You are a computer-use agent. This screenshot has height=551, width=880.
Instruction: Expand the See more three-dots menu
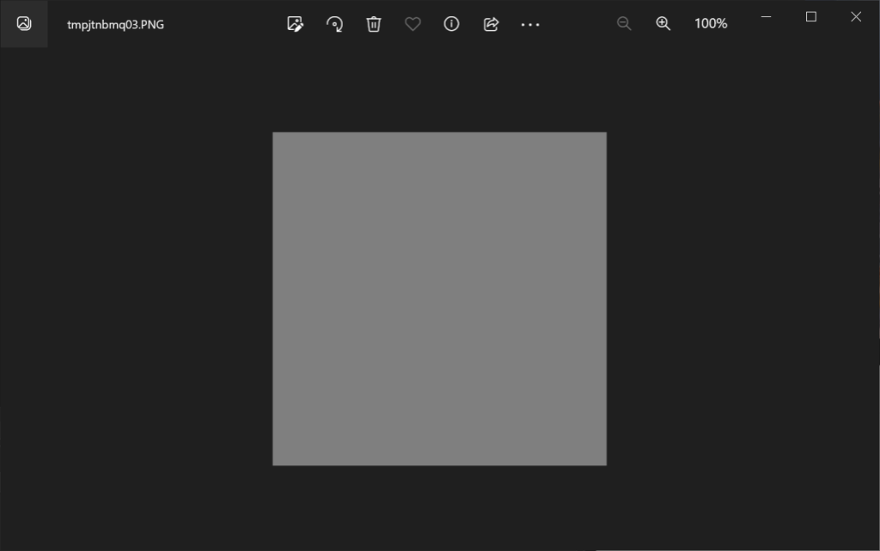pos(530,24)
